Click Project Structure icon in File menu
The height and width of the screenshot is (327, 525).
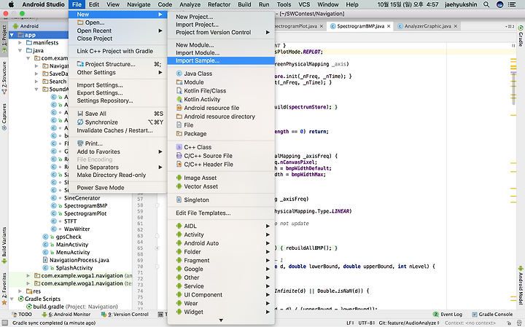(80, 64)
